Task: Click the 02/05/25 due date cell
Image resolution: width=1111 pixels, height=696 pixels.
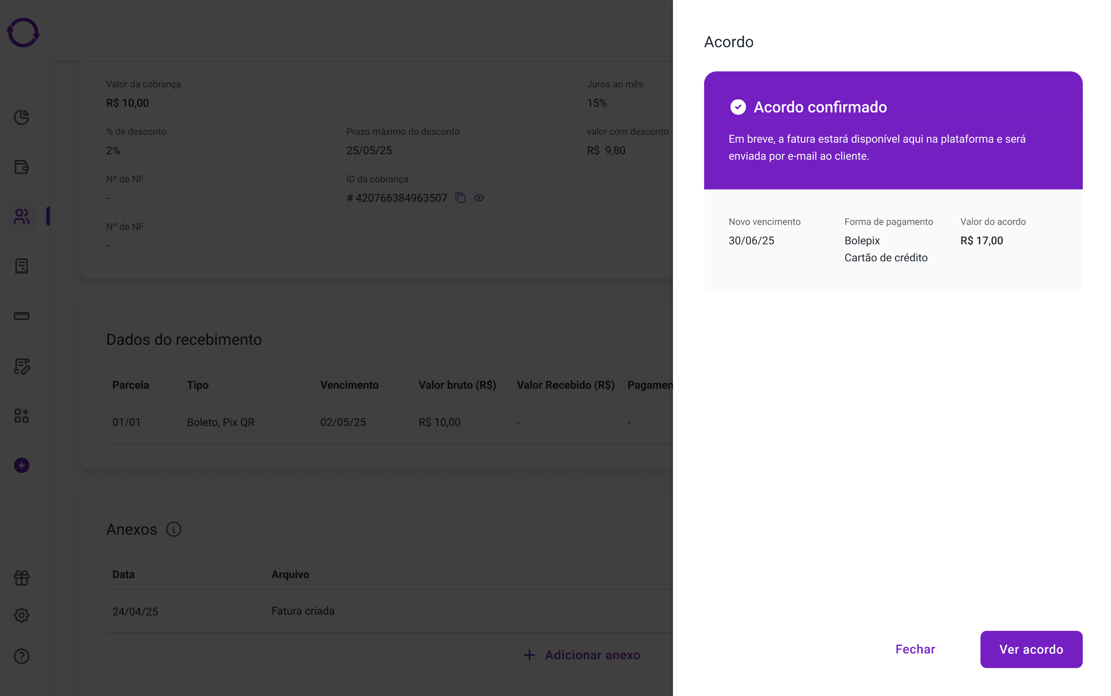Action: (343, 422)
